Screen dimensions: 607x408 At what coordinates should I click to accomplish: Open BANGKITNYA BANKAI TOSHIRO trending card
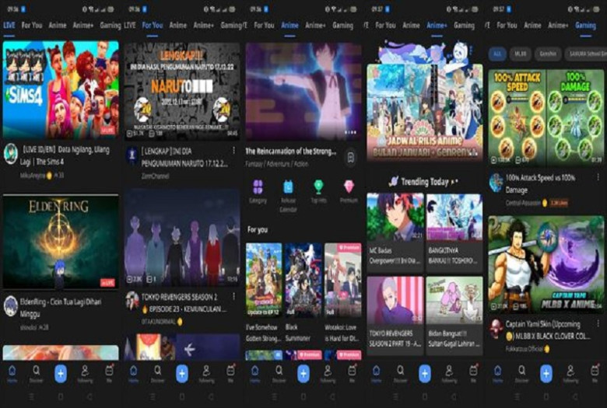454,233
